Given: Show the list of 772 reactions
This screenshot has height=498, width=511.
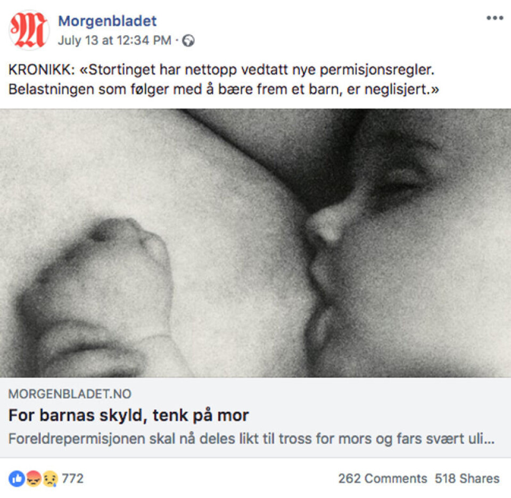Looking at the screenshot, I should [x=73, y=478].
